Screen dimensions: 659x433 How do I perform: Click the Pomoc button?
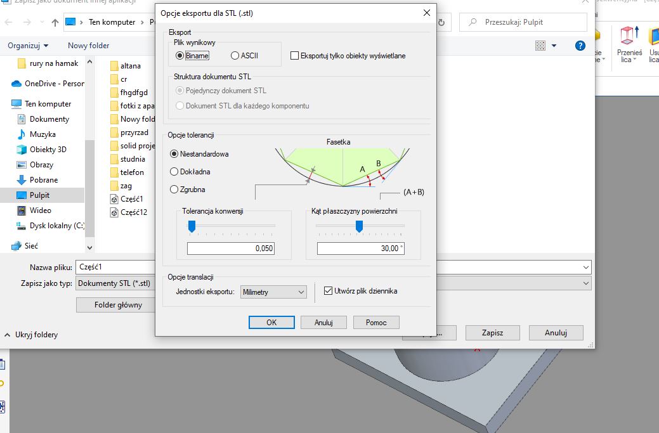[376, 322]
